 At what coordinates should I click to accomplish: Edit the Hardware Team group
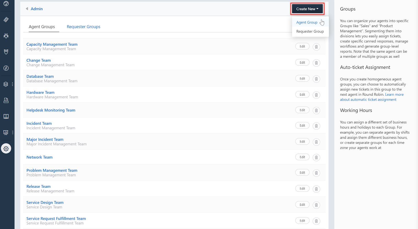point(302,95)
